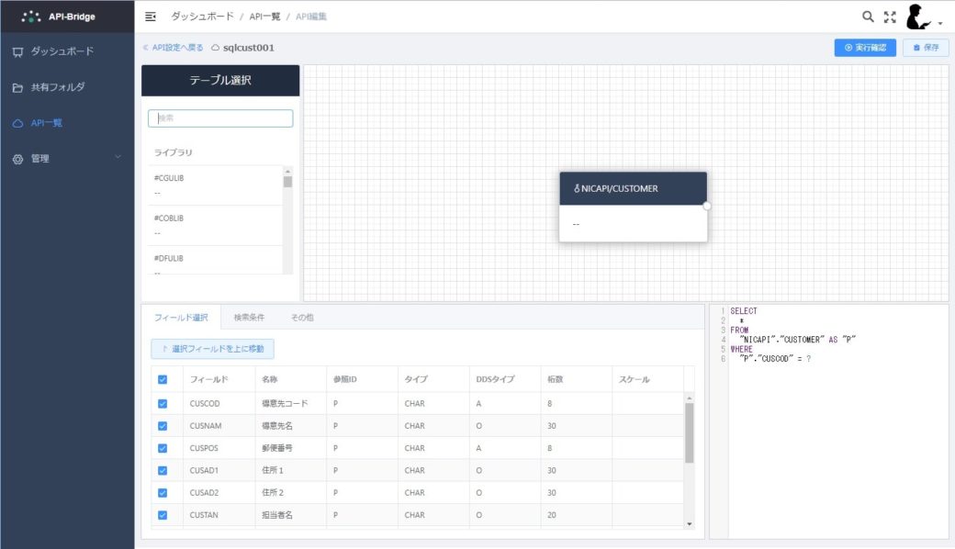Expand the 管理 sidebar submenu
955x549 pixels.
pos(118,157)
